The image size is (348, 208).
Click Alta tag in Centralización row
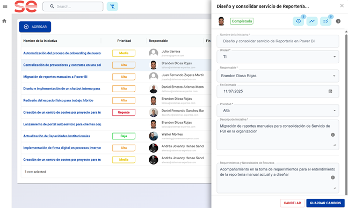(x=124, y=65)
